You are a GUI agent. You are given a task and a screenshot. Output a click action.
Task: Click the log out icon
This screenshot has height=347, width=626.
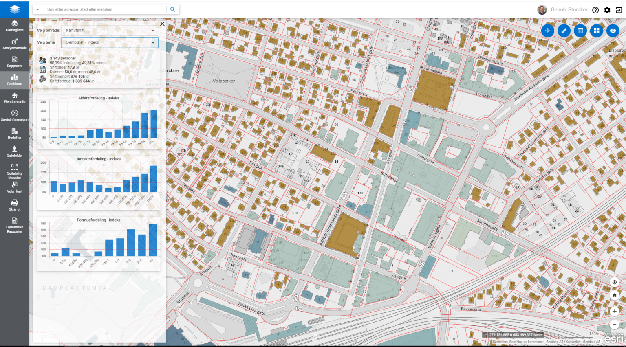coord(619,10)
